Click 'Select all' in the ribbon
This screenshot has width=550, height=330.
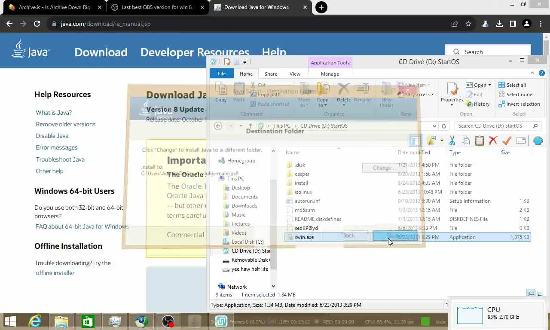click(512, 85)
